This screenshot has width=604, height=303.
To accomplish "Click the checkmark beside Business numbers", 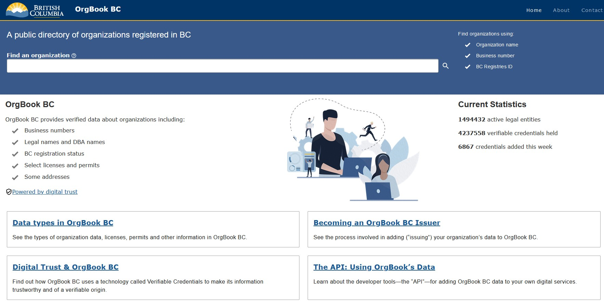I will point(15,131).
